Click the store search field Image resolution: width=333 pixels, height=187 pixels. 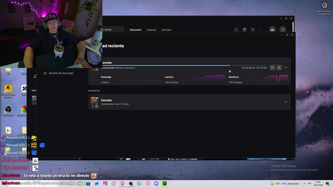pos(113,30)
